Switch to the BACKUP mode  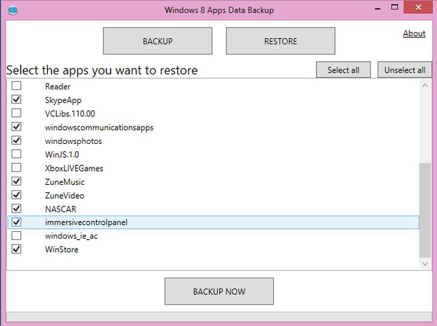pyautogui.click(x=158, y=41)
